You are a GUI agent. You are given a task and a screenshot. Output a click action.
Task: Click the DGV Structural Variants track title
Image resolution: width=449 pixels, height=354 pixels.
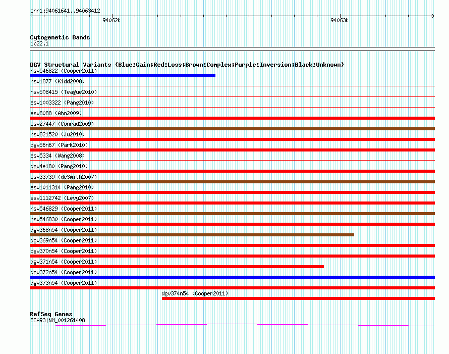[187, 65]
